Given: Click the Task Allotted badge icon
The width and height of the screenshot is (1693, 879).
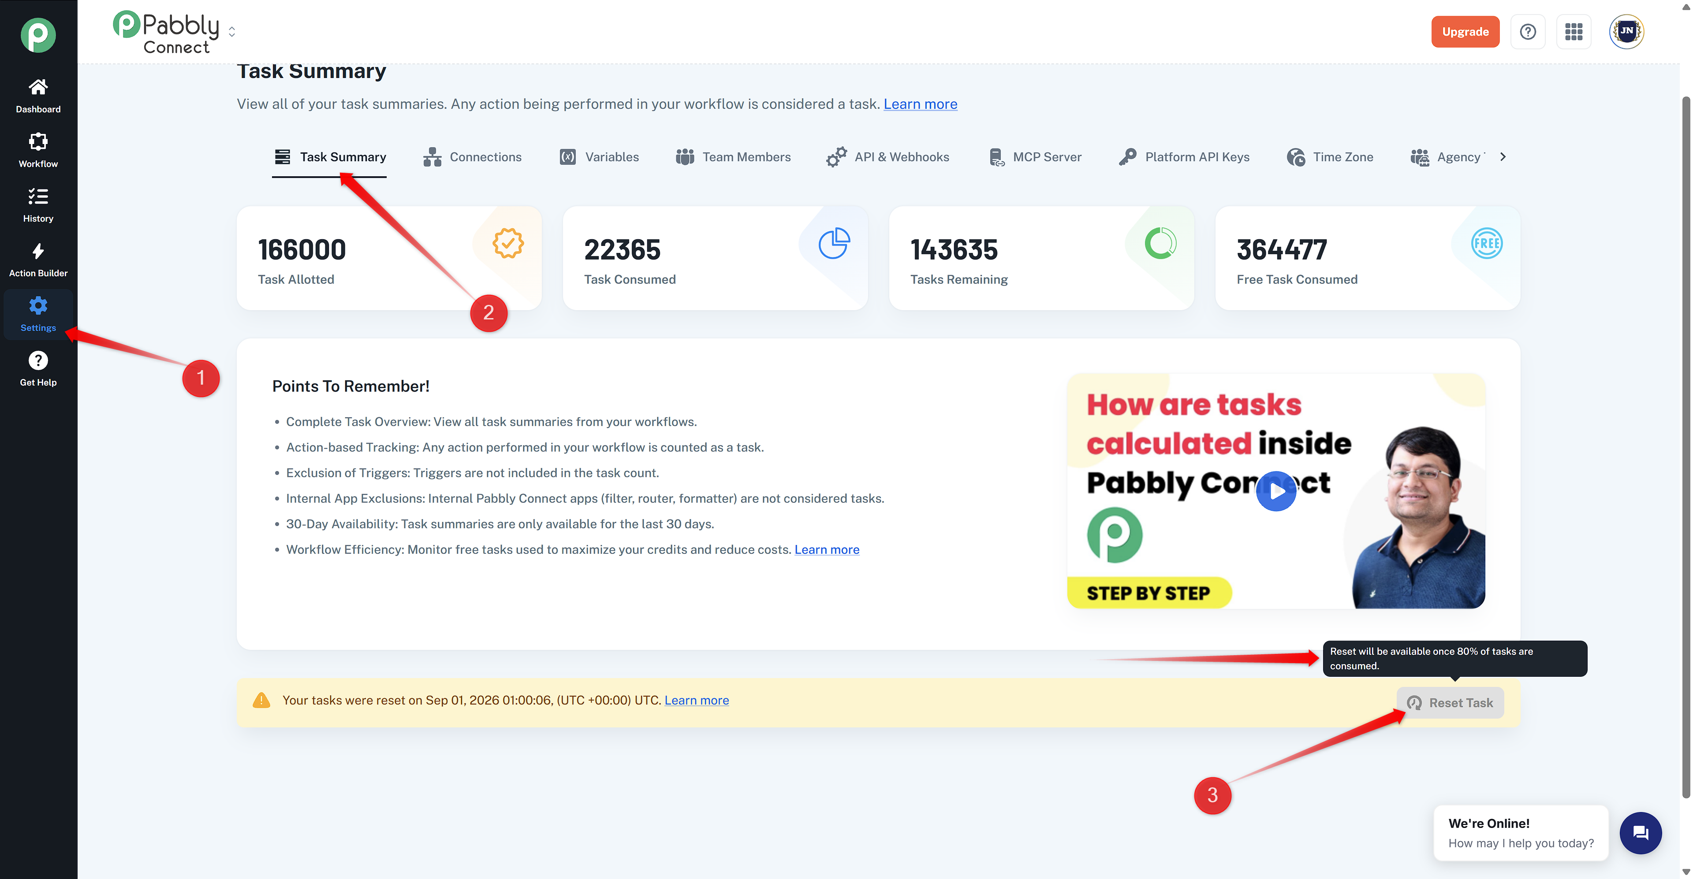Looking at the screenshot, I should pyautogui.click(x=508, y=243).
